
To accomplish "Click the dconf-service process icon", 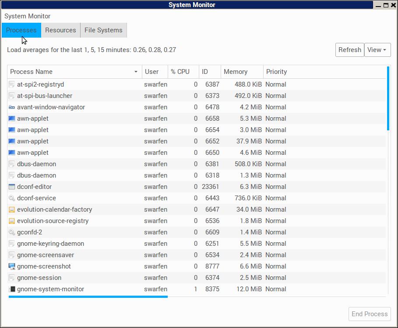I will tap(12, 198).
